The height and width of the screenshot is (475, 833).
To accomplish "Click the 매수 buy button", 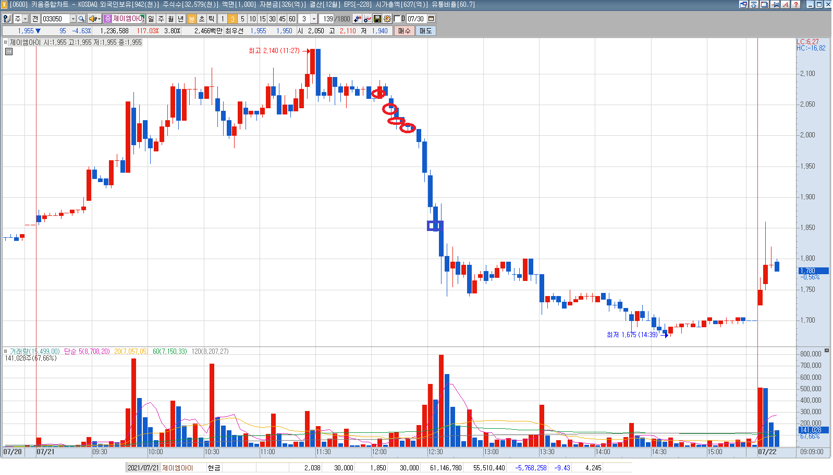I will (x=405, y=31).
